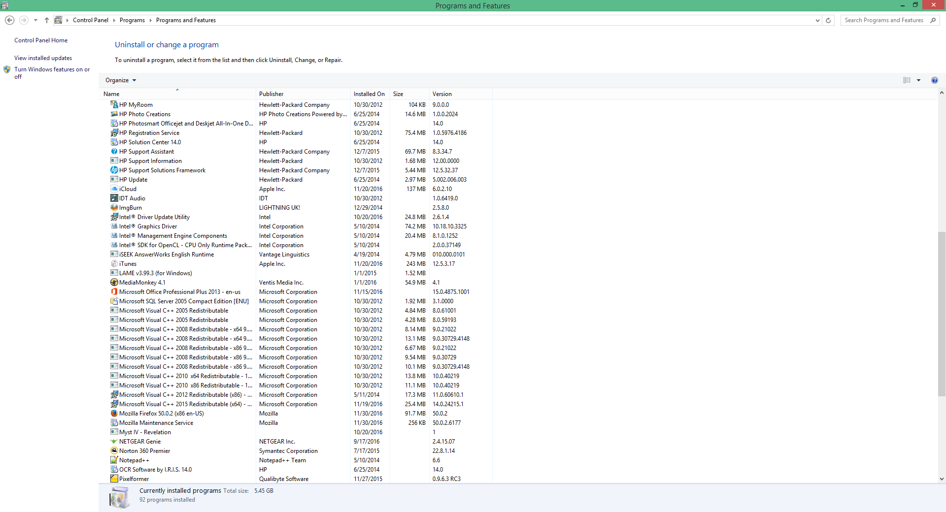Click the IDT Audio icon
The height and width of the screenshot is (512, 946).
click(114, 198)
